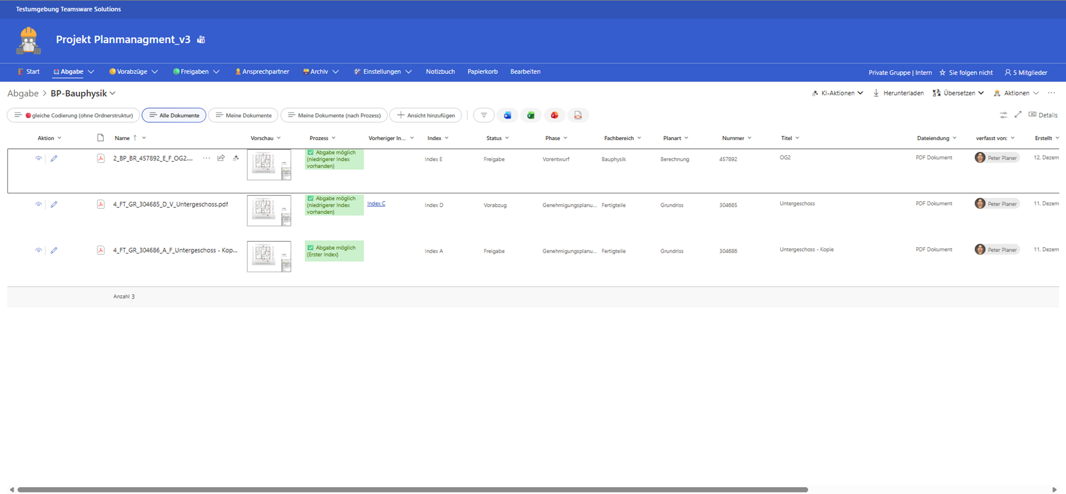This screenshot has height=494, width=1066.
Task: Click the three-dot menu on 2_BP_BR_457892 row
Action: click(x=206, y=158)
